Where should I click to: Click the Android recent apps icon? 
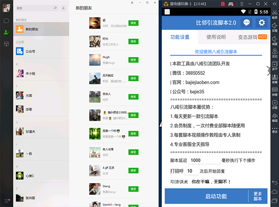pyautogui.click(x=275, y=201)
